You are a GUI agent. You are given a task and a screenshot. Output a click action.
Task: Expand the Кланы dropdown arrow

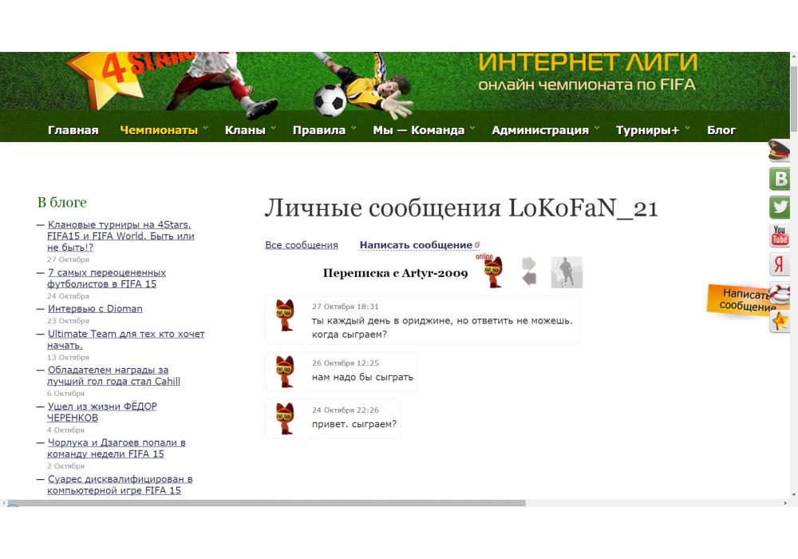(x=273, y=128)
